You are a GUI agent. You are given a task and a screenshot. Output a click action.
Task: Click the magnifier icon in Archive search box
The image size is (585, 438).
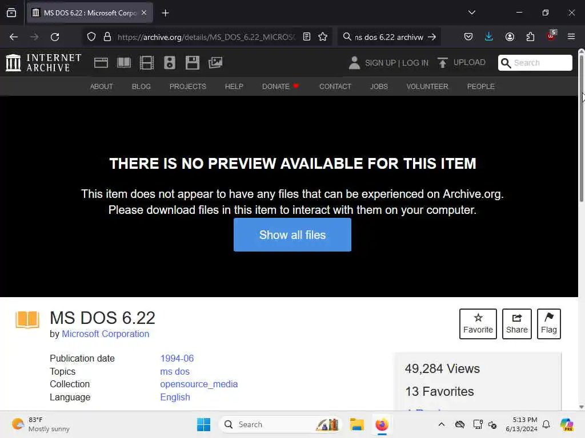click(506, 63)
